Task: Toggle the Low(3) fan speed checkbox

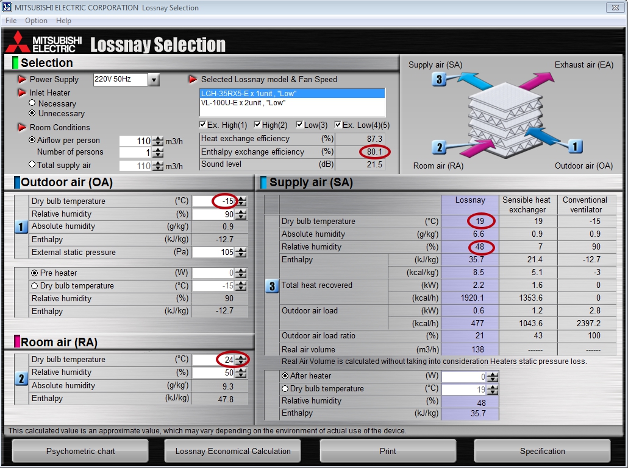Action: click(299, 125)
